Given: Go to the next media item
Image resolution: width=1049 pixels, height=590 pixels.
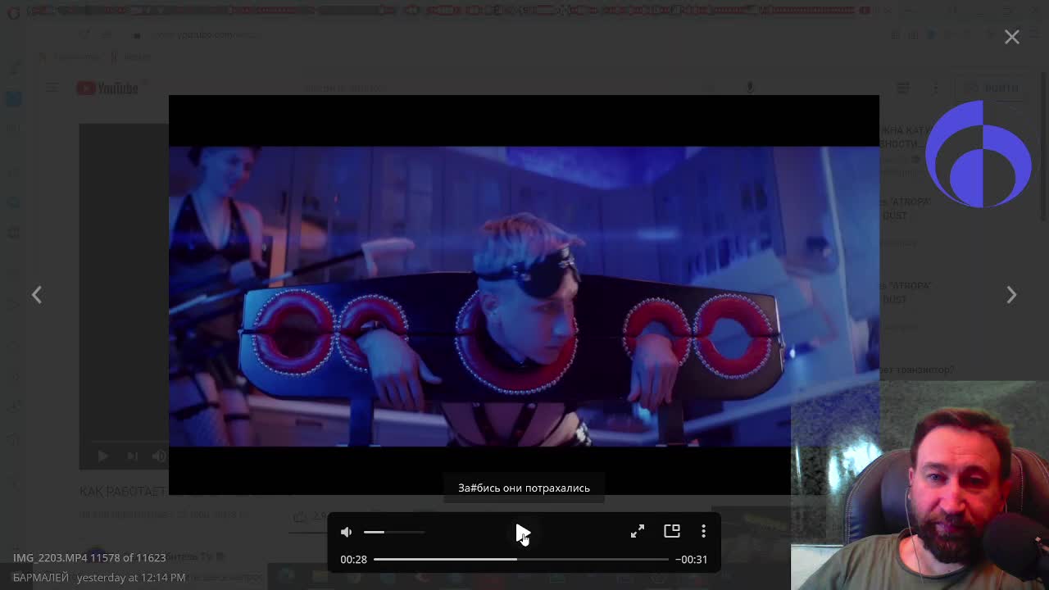Looking at the screenshot, I should (1011, 294).
